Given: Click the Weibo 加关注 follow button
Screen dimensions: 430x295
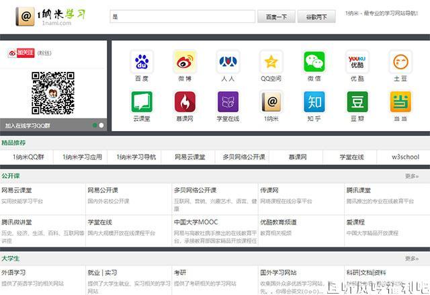Looking at the screenshot, I should [x=21, y=53].
